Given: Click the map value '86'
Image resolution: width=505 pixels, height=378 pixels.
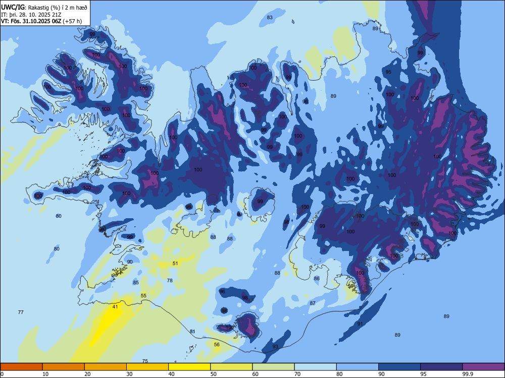Looking at the screenshot, I should click(317, 278).
